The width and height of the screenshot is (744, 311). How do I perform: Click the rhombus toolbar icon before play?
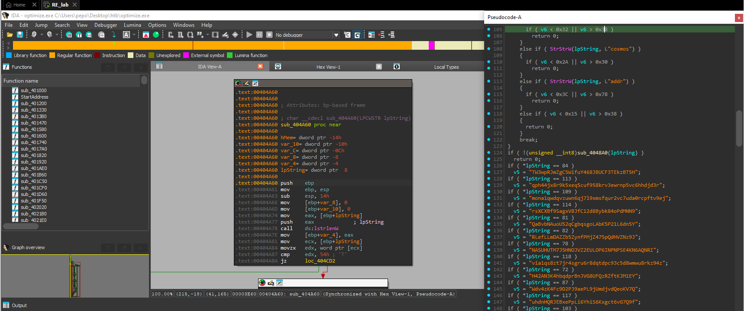[235, 35]
